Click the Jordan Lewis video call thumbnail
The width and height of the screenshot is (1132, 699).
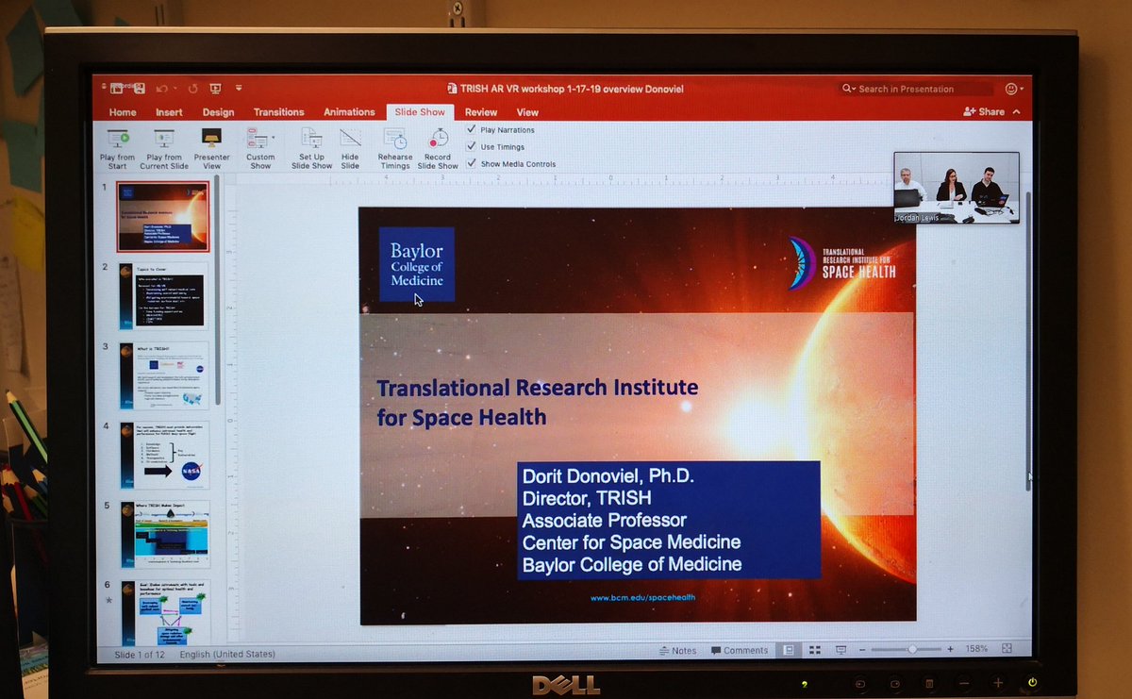[957, 188]
